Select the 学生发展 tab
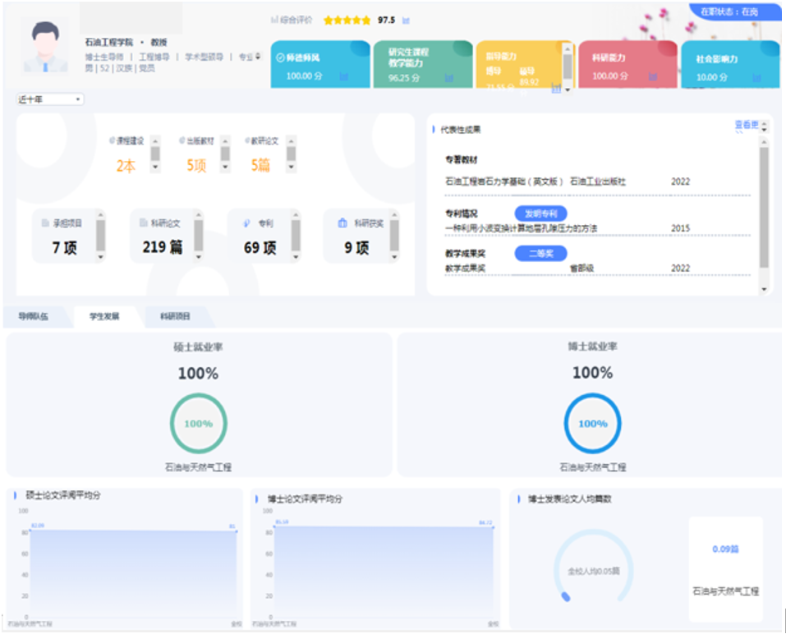The height and width of the screenshot is (634, 786). pos(104,316)
